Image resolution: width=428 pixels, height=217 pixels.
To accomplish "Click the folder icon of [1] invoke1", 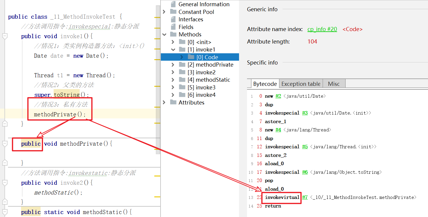I will [182, 49].
